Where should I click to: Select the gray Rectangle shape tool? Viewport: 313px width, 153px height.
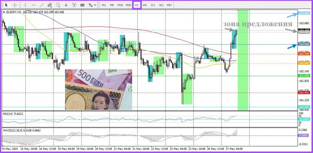tap(82, 5)
